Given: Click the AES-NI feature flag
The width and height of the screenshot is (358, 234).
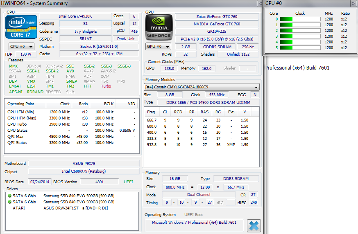Looking at the screenshot, I should (16, 92).
